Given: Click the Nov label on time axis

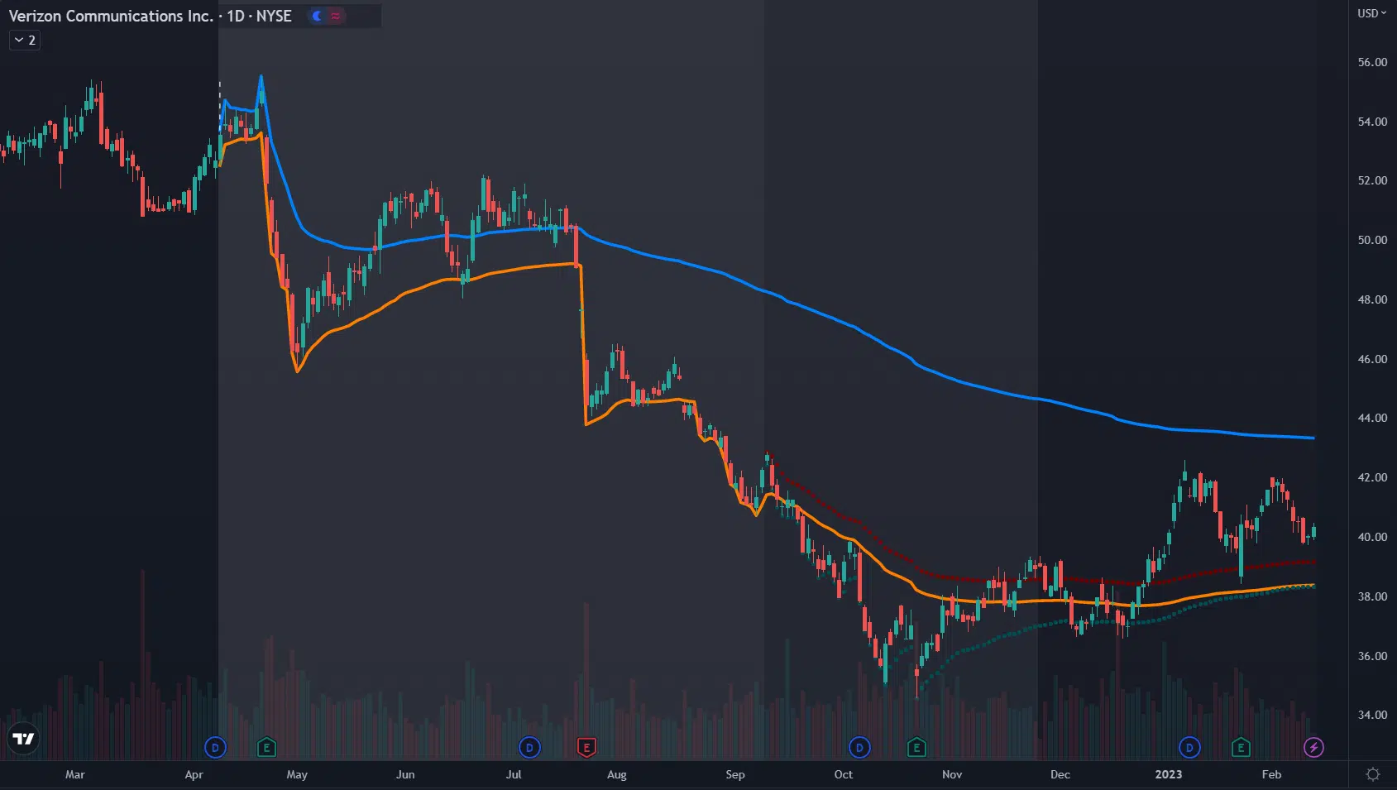Looking at the screenshot, I should [x=952, y=774].
